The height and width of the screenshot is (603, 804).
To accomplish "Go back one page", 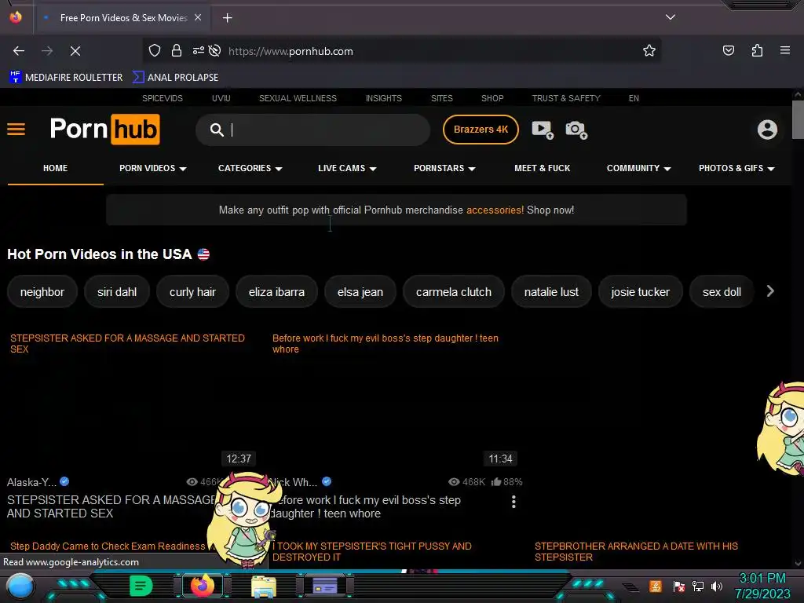I will 19,51.
